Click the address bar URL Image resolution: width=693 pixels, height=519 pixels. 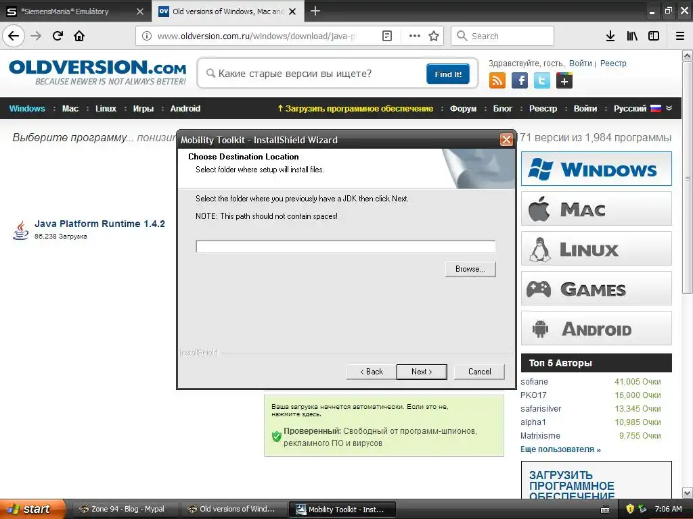pos(256,36)
